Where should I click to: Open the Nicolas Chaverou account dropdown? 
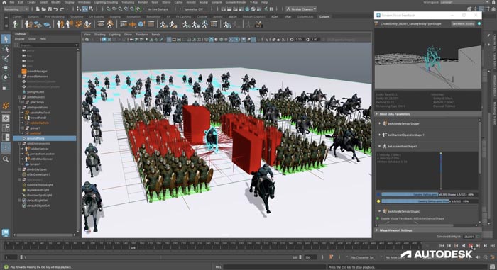pos(301,9)
